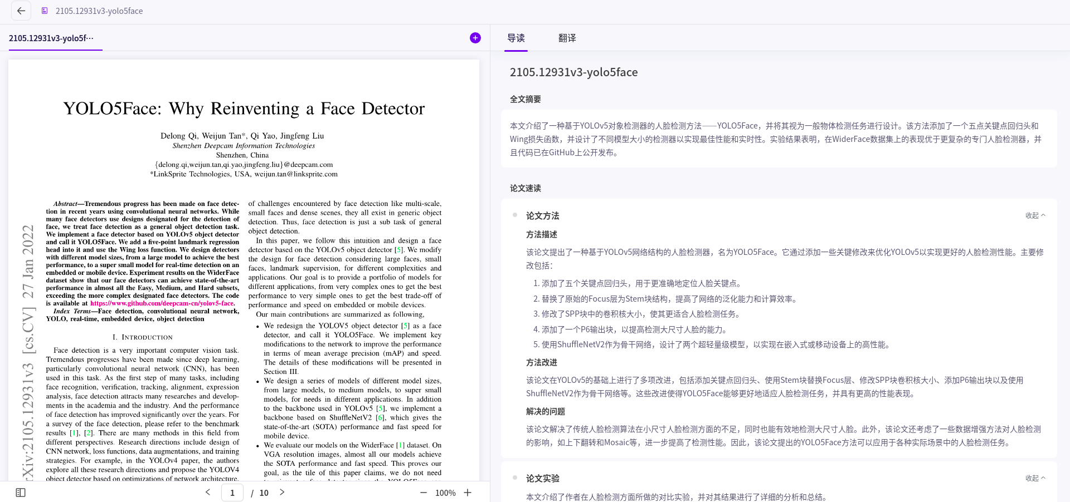Switch to the 翻译 tab

567,38
